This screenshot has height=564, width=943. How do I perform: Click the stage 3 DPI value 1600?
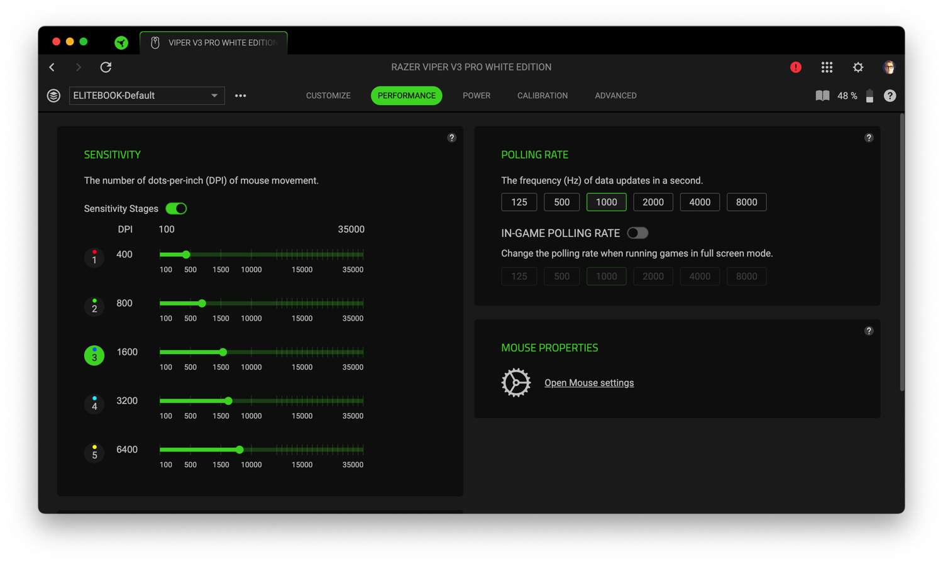pyautogui.click(x=127, y=352)
